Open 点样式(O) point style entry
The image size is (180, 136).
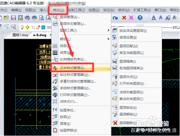(x=68, y=102)
